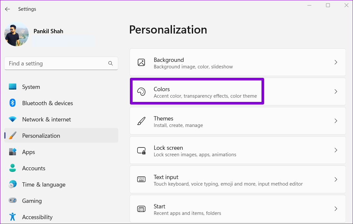The height and width of the screenshot is (224, 353).
Task: Click 'Lock screen images, apps, animations' text
Action: click(x=195, y=155)
